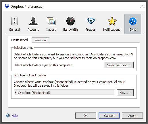Click the Help globe icon

point(8,115)
